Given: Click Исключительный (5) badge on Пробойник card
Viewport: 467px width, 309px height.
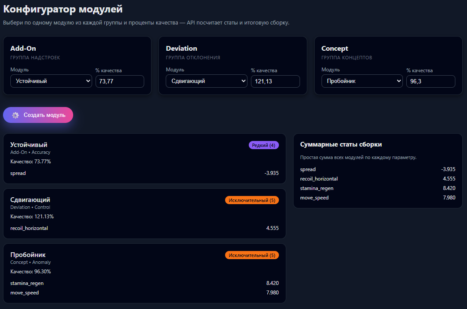Looking at the screenshot, I should point(252,255).
